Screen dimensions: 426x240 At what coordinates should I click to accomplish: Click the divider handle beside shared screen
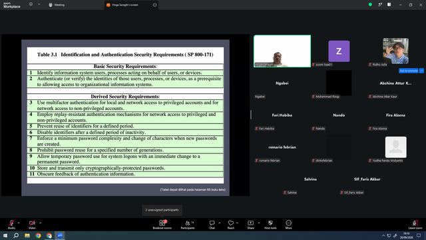pyautogui.click(x=251, y=115)
